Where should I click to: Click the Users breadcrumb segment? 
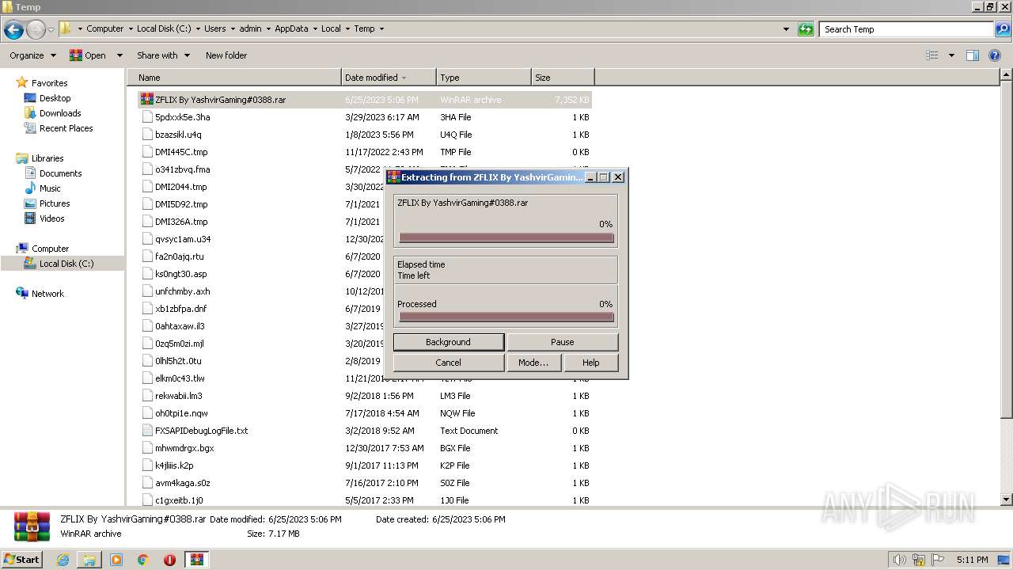pos(214,28)
